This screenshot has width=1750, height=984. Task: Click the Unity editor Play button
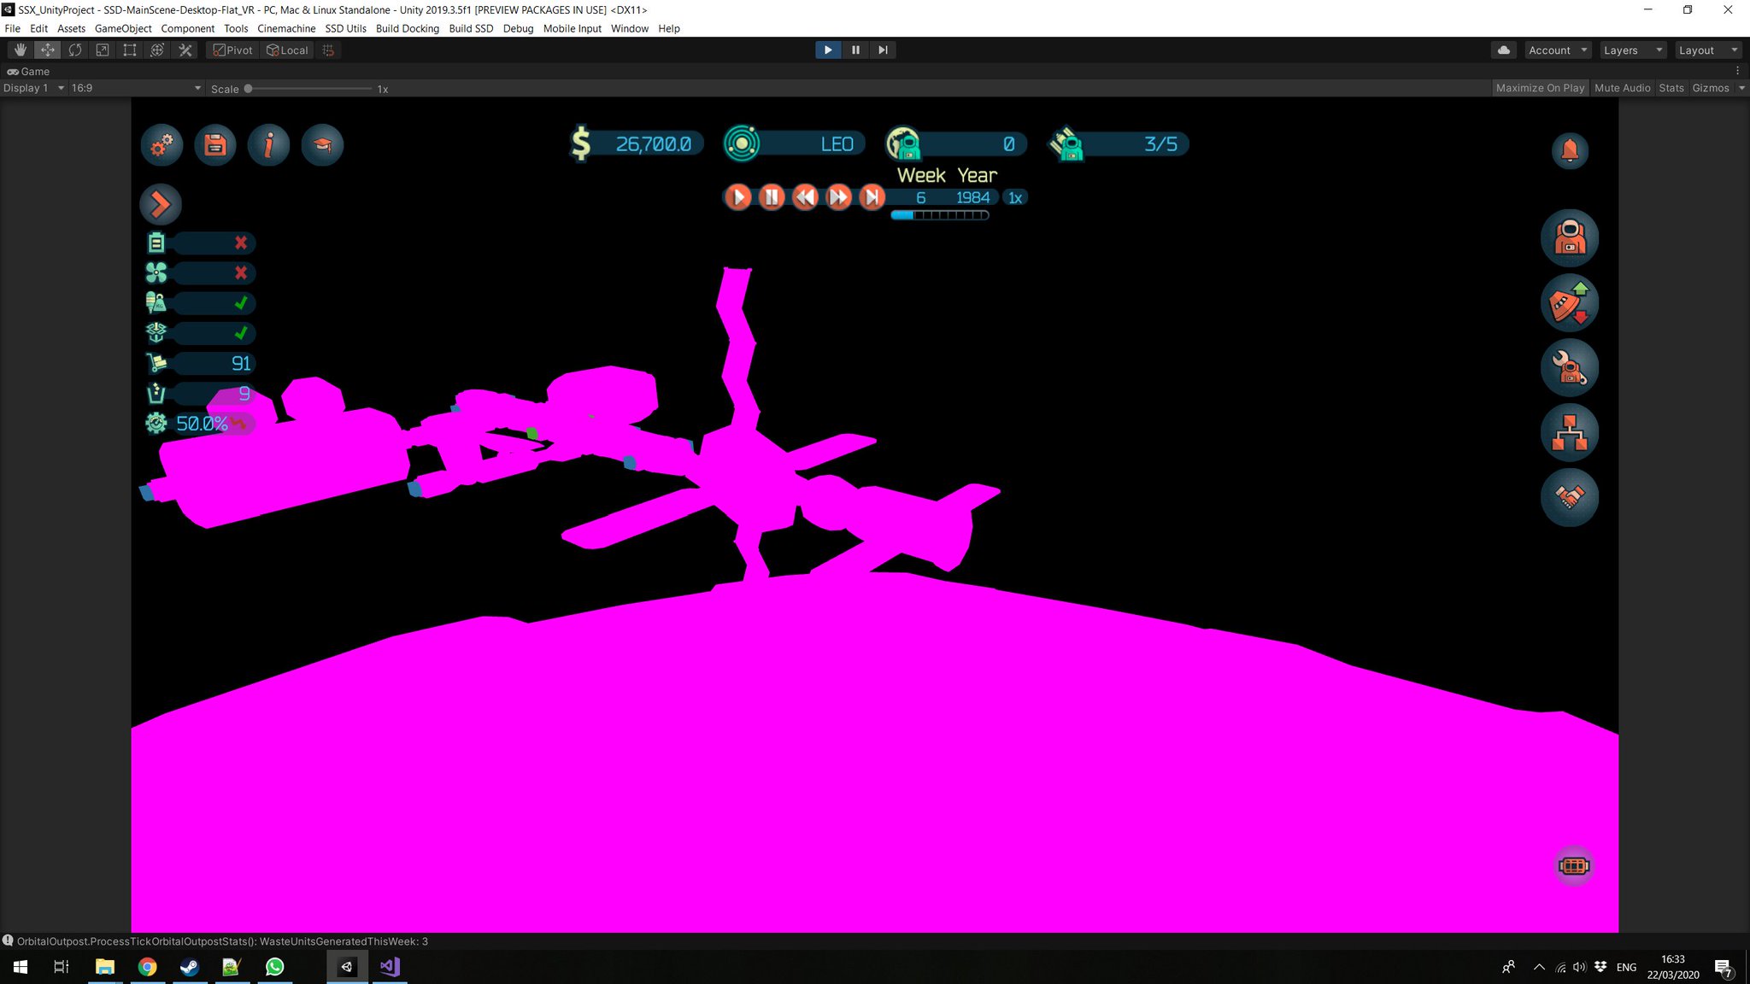coord(827,50)
